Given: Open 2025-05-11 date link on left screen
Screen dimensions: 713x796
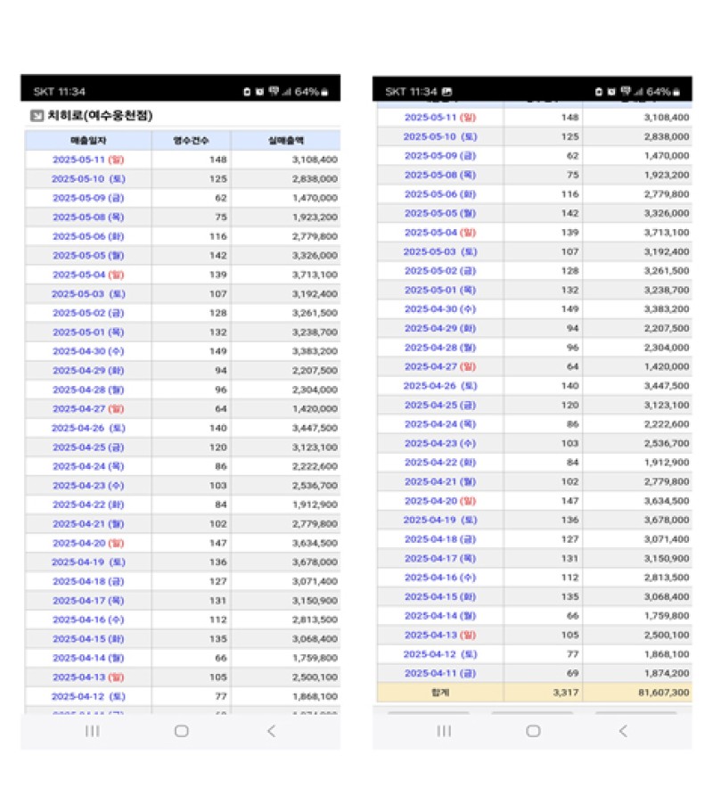Looking at the screenshot, I should (x=88, y=160).
